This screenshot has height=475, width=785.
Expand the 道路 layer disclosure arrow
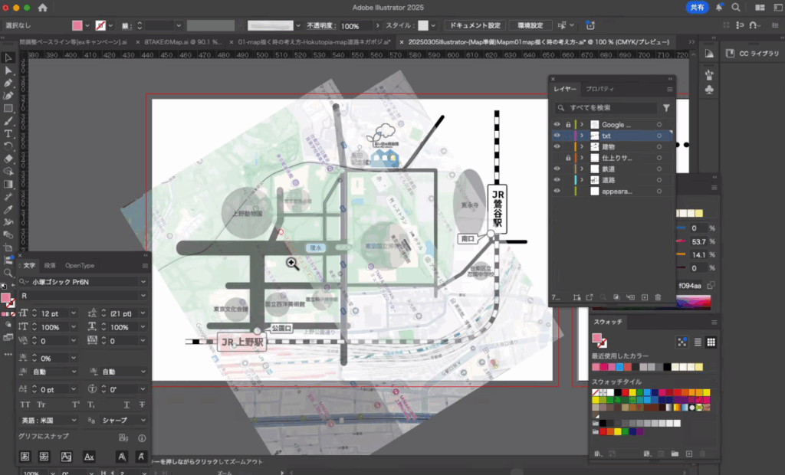[582, 179]
